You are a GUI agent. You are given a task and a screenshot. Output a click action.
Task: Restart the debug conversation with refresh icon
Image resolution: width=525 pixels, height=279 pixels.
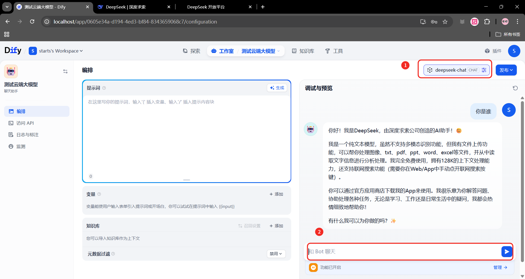(515, 88)
